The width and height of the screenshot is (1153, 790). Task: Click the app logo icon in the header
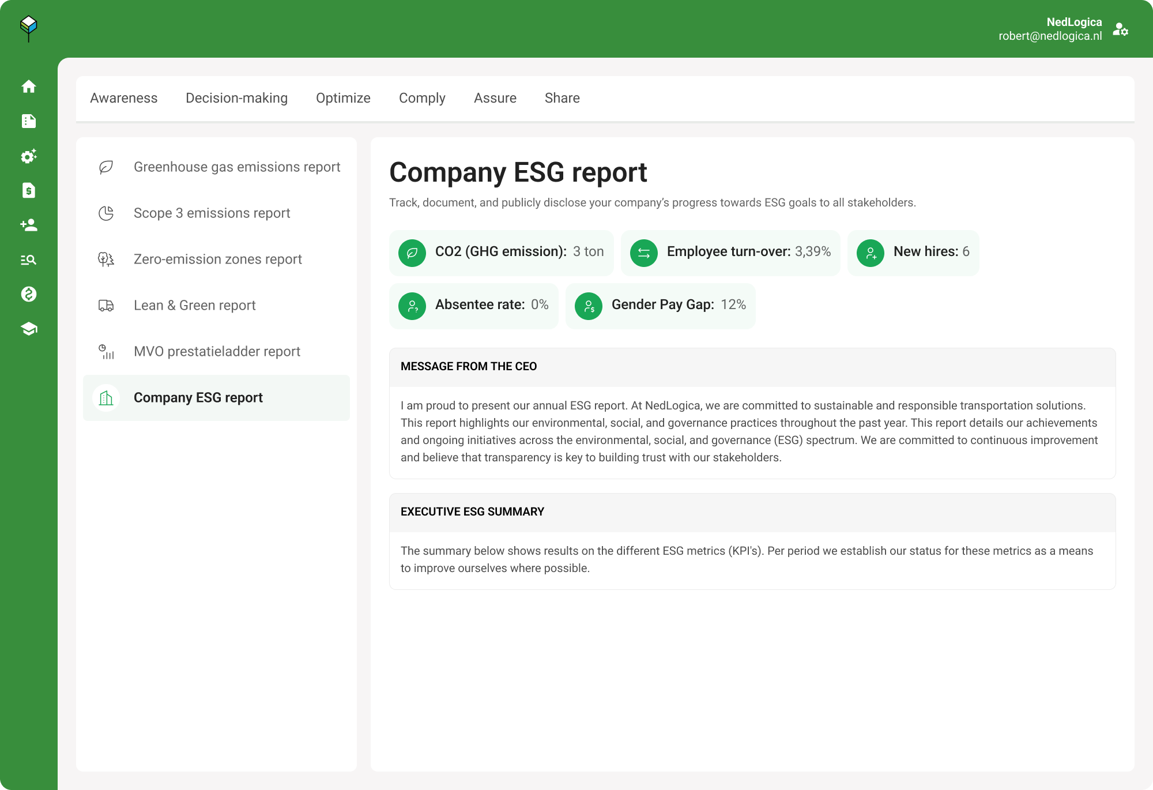pyautogui.click(x=28, y=28)
